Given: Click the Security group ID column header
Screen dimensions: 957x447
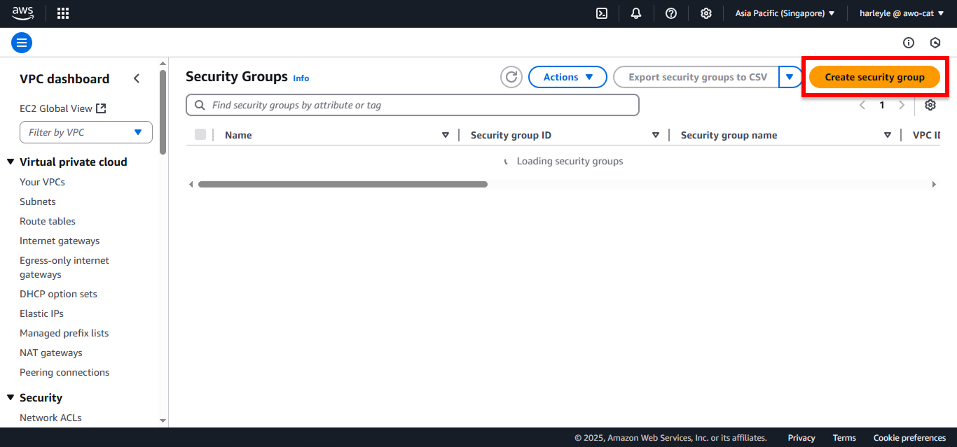Looking at the screenshot, I should (x=511, y=135).
